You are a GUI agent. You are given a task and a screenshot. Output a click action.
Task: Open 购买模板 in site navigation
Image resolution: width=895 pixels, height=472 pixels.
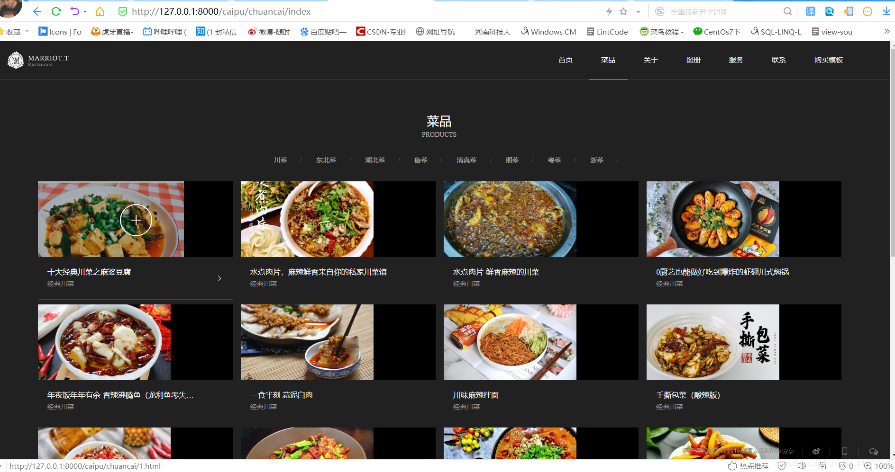click(829, 60)
